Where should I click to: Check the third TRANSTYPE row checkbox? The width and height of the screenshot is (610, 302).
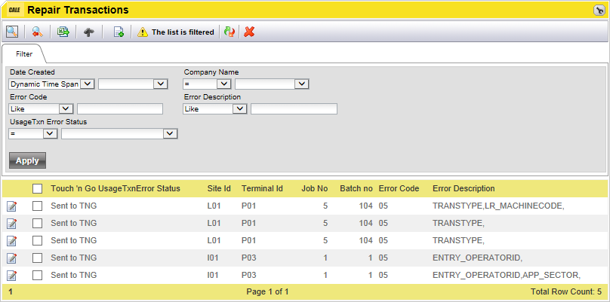click(x=37, y=241)
